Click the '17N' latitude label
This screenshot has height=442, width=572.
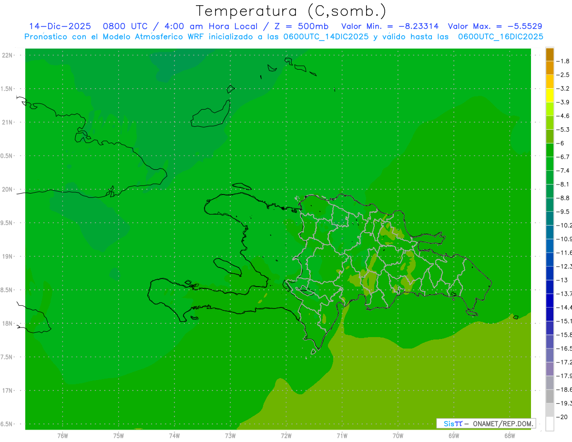[8, 391]
